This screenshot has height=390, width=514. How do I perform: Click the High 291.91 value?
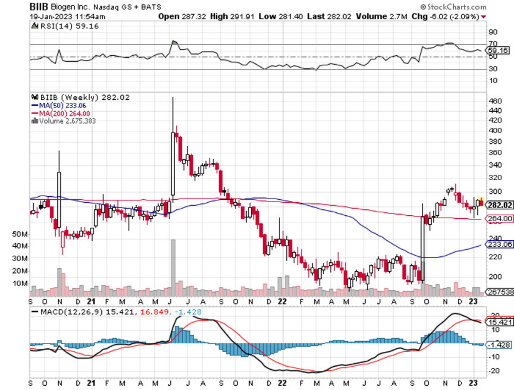point(232,17)
